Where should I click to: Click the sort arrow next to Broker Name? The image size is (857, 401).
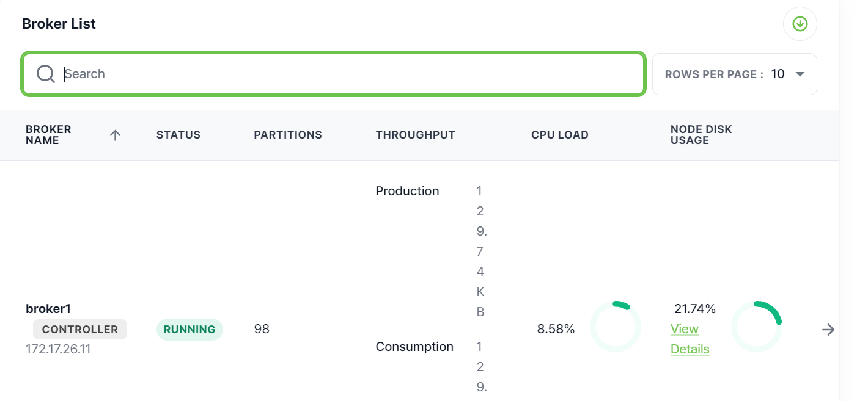point(115,135)
